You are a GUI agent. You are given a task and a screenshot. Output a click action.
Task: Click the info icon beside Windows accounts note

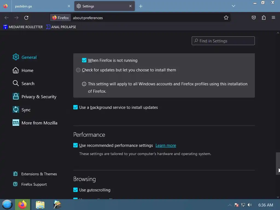click(84, 84)
